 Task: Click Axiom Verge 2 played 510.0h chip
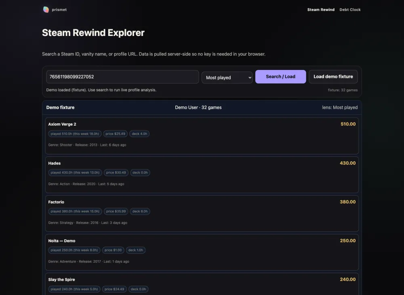point(75,134)
